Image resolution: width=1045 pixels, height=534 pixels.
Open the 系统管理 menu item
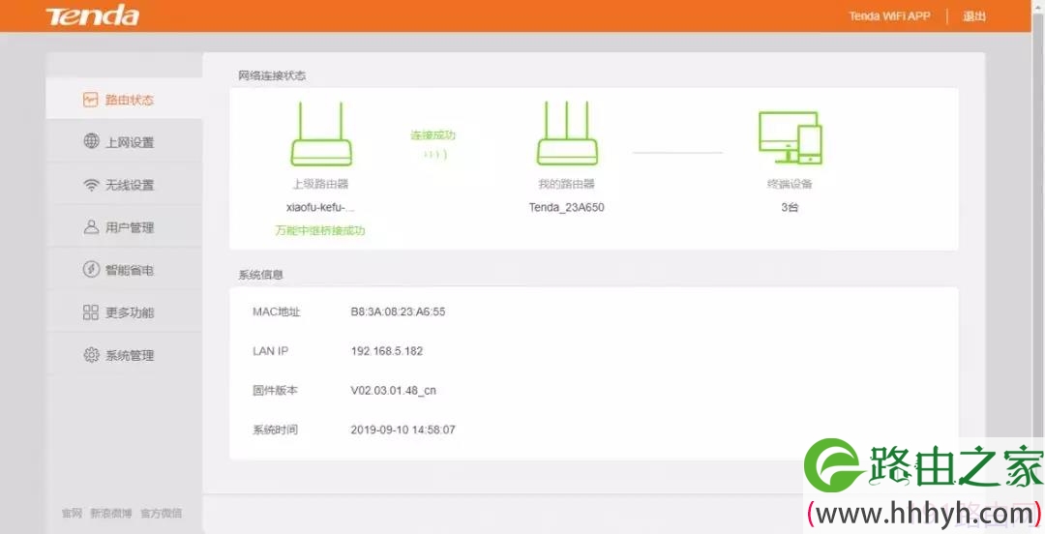point(124,355)
